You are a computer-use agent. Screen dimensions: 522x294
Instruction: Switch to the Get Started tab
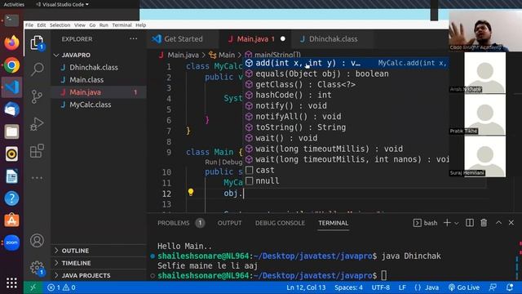click(x=183, y=39)
